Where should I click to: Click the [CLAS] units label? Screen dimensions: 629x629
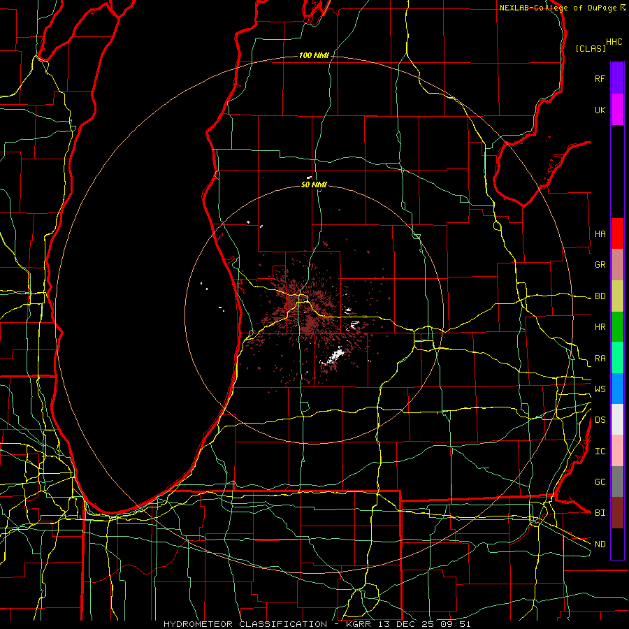[x=591, y=48]
